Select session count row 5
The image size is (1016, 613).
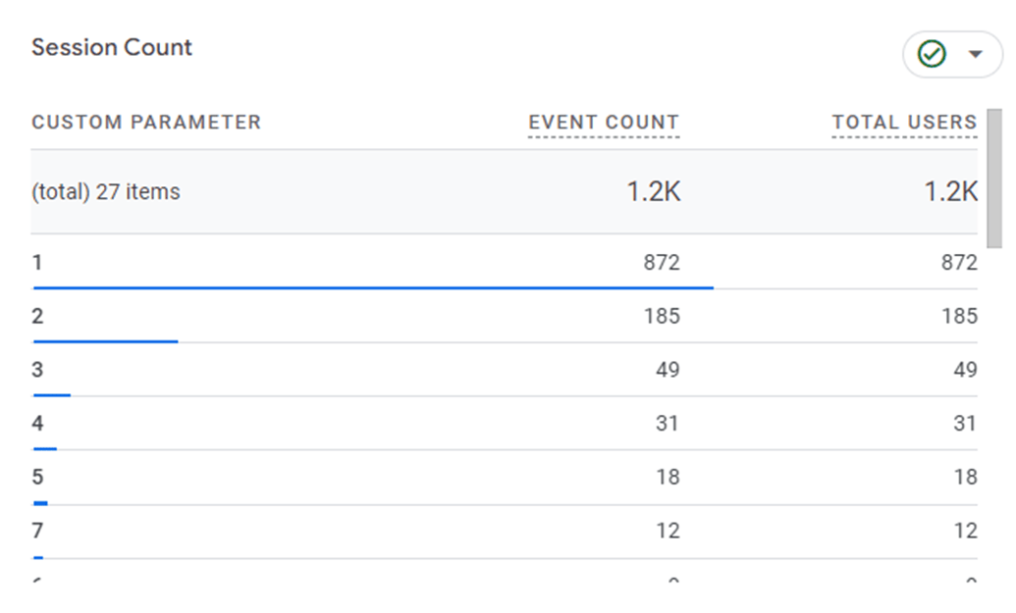[37, 477]
